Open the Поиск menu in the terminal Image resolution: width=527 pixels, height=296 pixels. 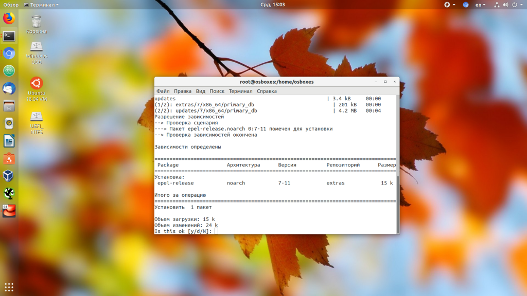point(217,91)
